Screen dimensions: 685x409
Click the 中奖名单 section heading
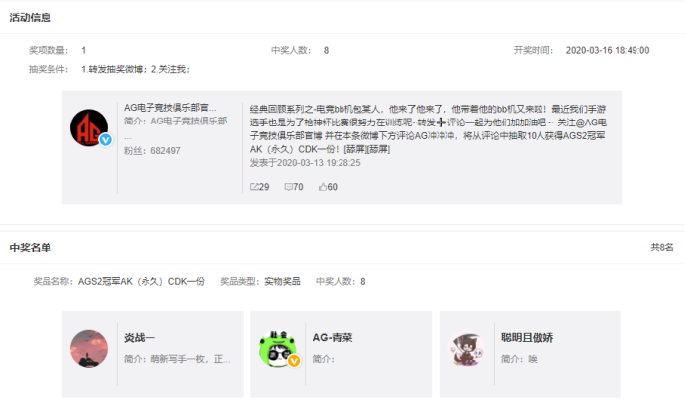click(30, 248)
